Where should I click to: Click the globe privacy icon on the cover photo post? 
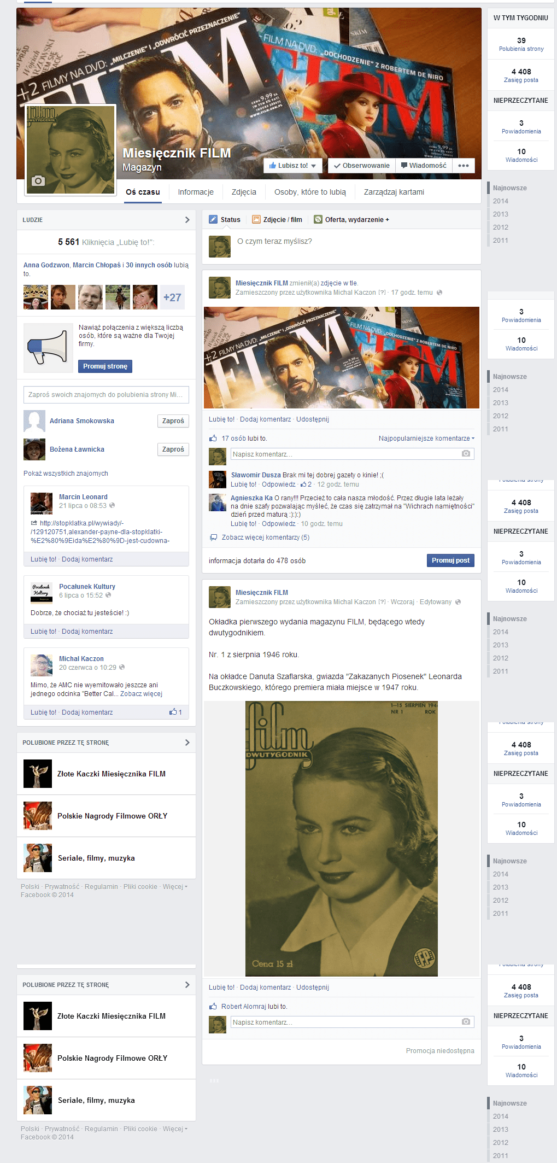coord(439,293)
